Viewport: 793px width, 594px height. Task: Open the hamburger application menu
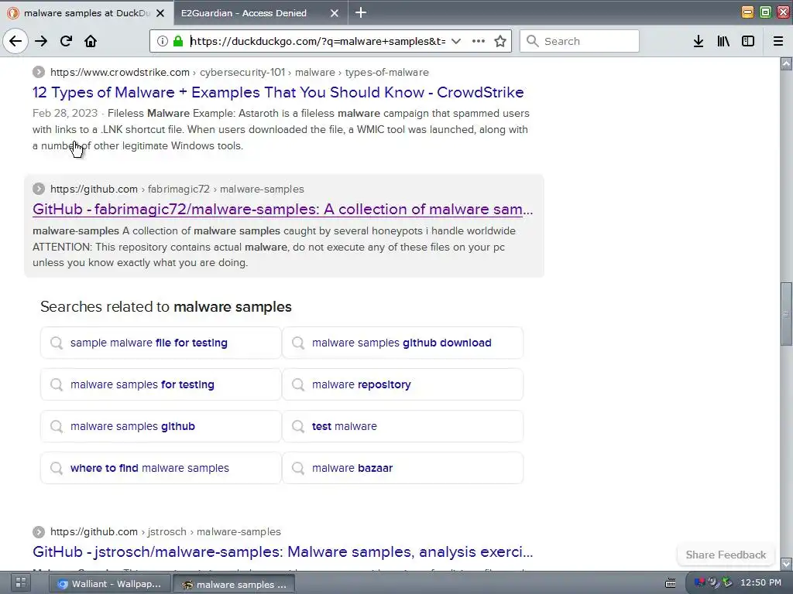click(x=778, y=41)
